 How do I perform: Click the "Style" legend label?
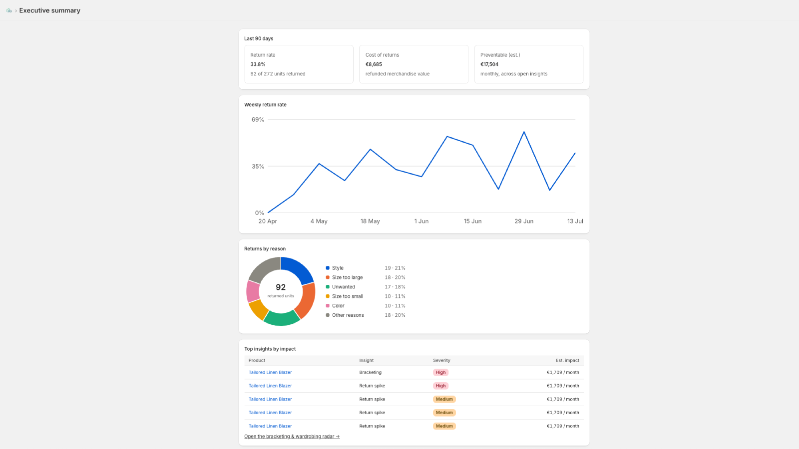point(338,268)
